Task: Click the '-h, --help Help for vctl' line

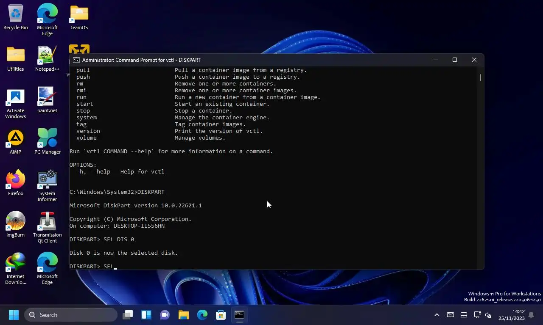Action: [x=120, y=172]
